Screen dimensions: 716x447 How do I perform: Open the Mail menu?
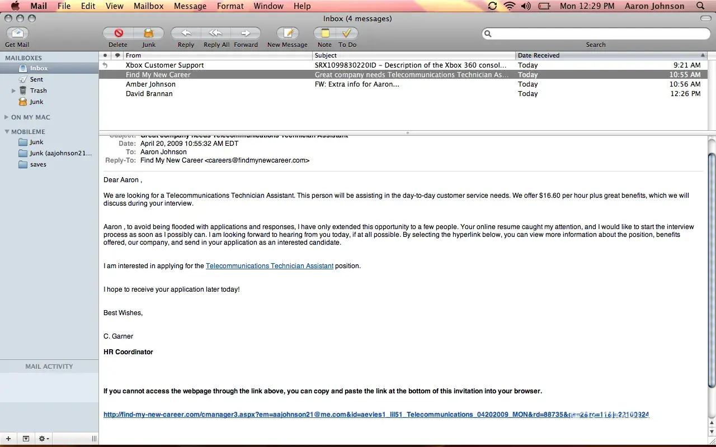point(39,6)
